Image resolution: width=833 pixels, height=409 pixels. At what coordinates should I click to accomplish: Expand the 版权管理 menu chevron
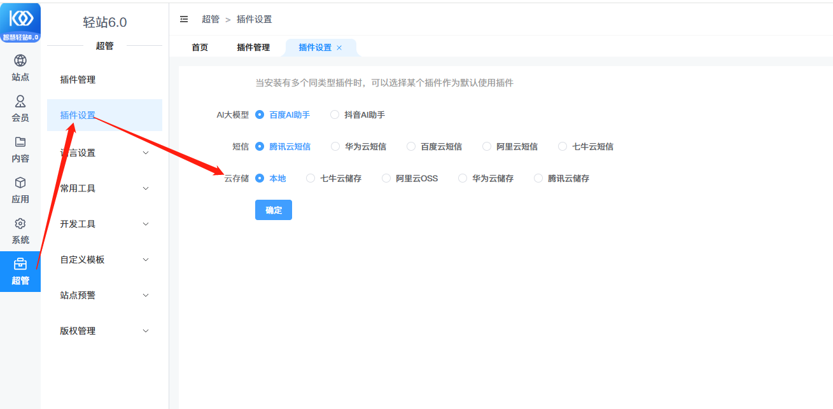146,331
